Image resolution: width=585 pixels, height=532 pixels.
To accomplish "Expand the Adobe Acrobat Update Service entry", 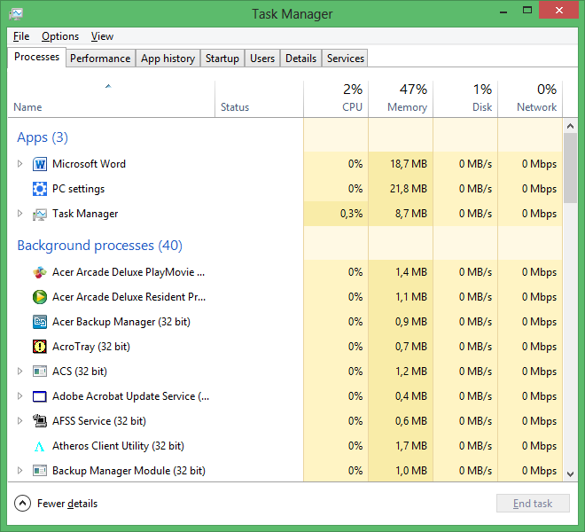I will (19, 396).
